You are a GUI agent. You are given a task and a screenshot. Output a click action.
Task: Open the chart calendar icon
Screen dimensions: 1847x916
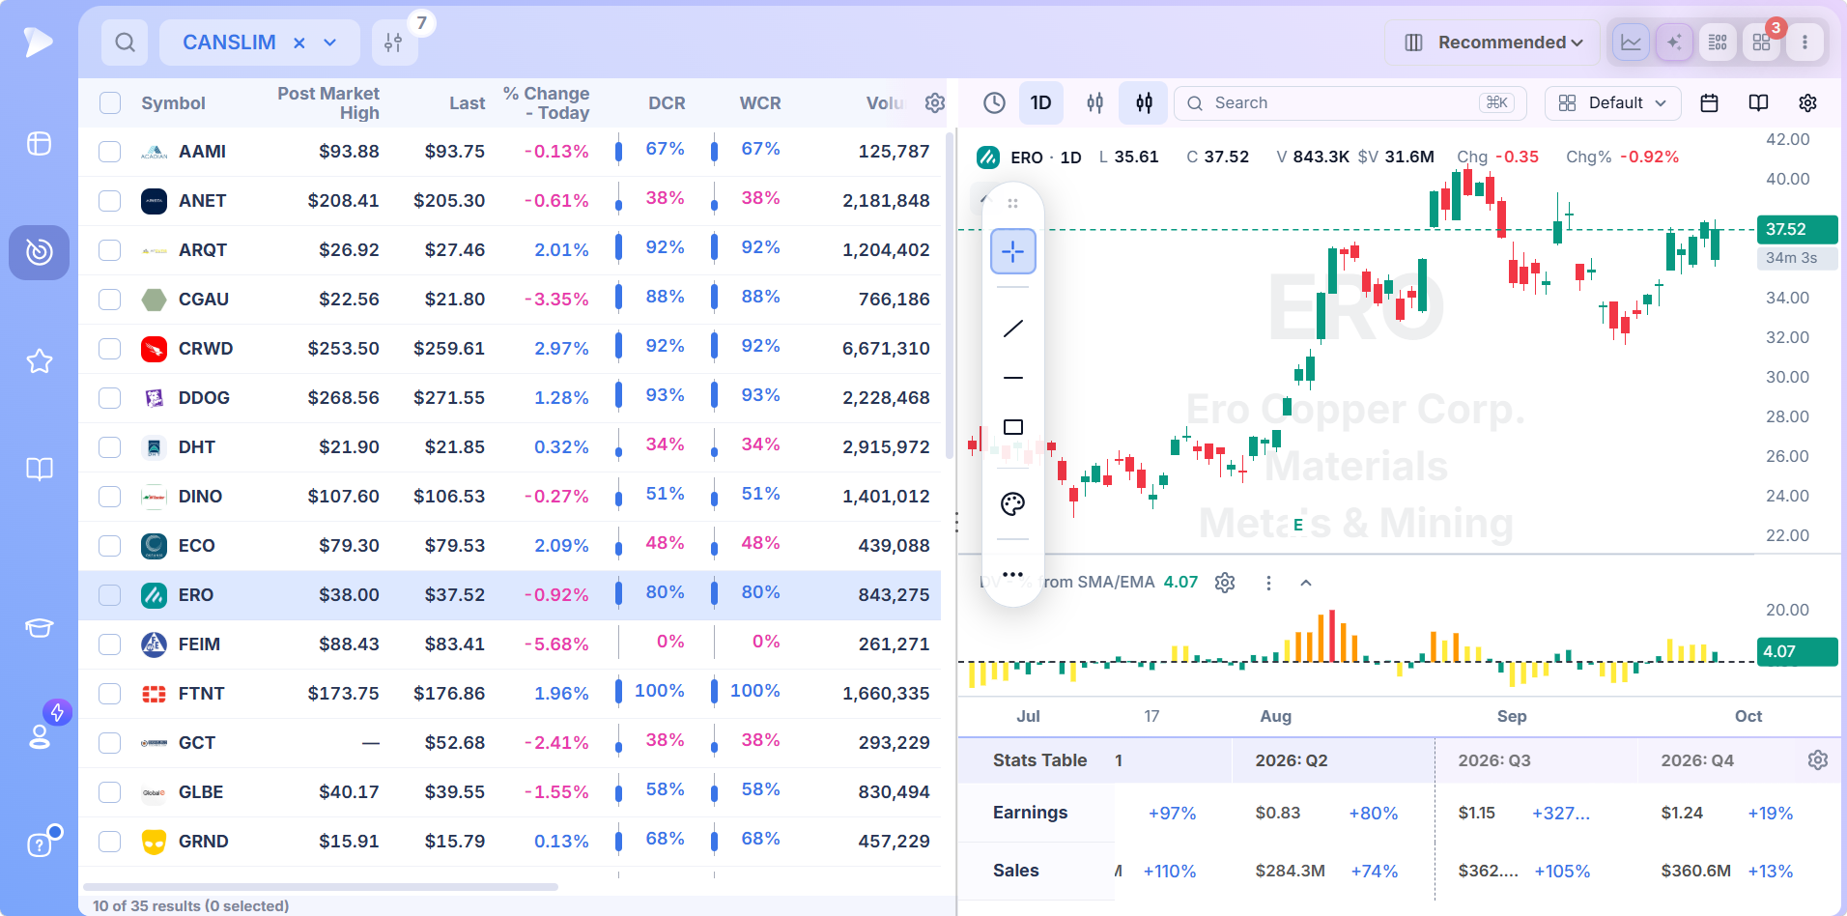tap(1709, 102)
